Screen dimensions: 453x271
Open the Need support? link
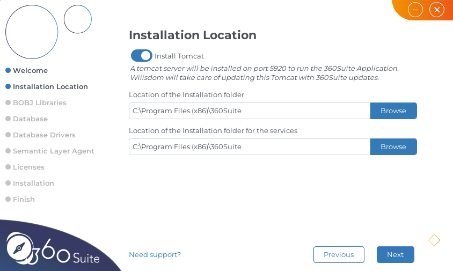[155, 254]
